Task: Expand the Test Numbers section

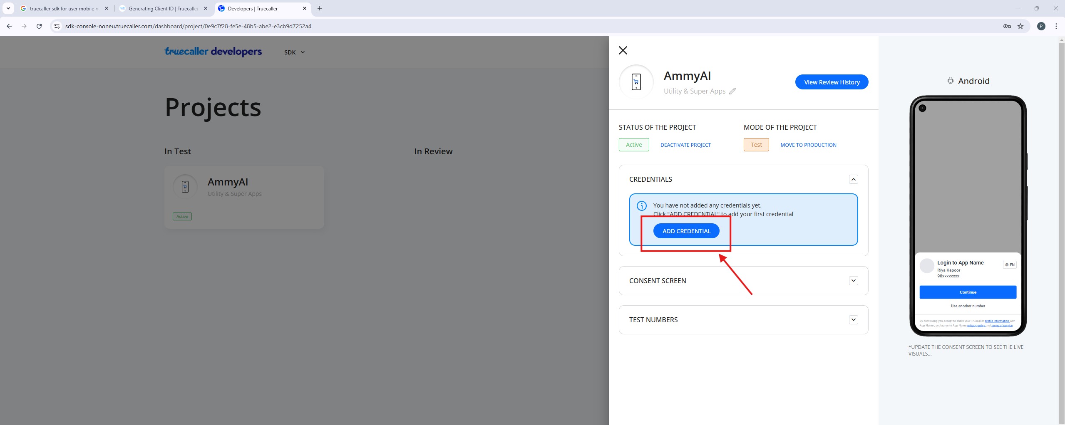Action: point(853,320)
